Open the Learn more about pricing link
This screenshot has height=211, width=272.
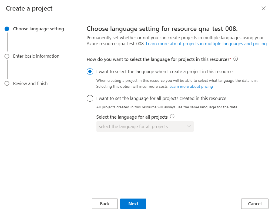coord(191,87)
